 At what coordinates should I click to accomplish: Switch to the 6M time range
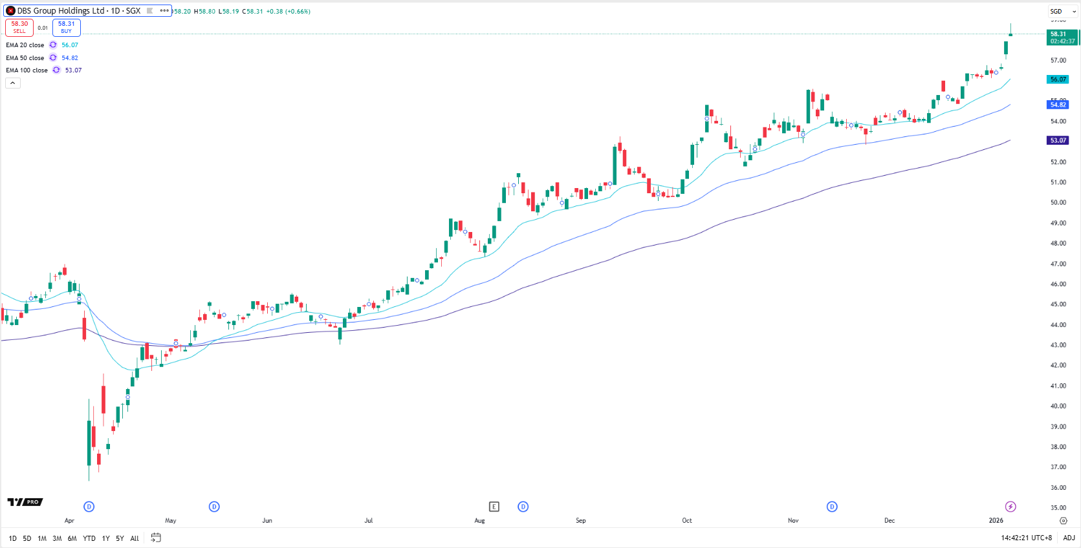pyautogui.click(x=72, y=538)
